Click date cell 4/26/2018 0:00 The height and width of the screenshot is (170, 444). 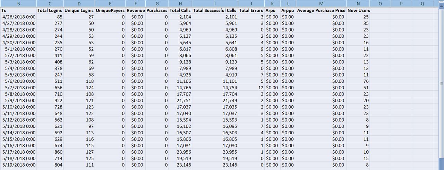pos(19,17)
